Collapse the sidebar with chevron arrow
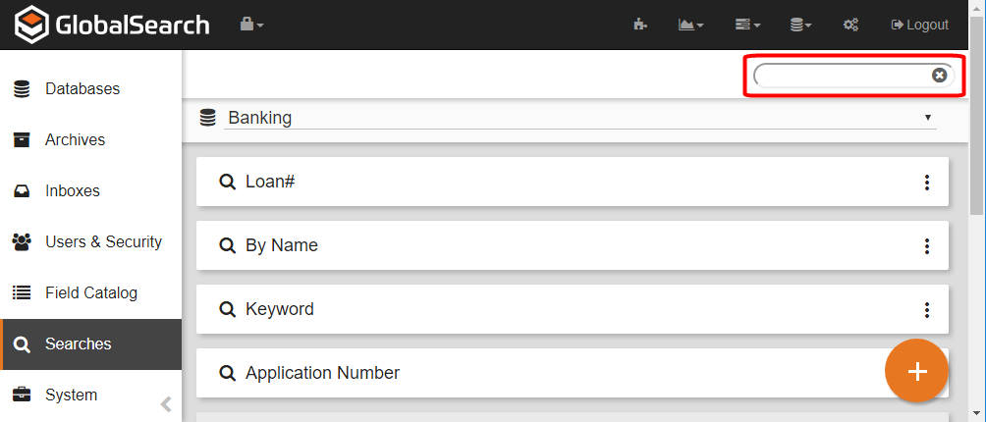This screenshot has height=422, width=986. point(166,403)
